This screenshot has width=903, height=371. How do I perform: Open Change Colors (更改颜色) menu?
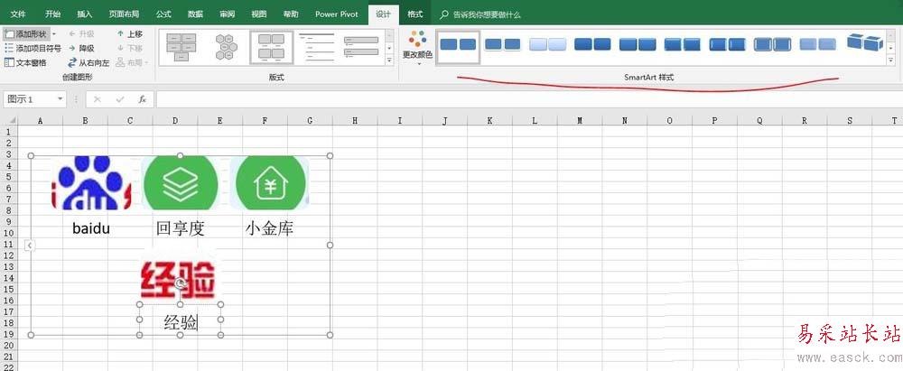point(417,47)
